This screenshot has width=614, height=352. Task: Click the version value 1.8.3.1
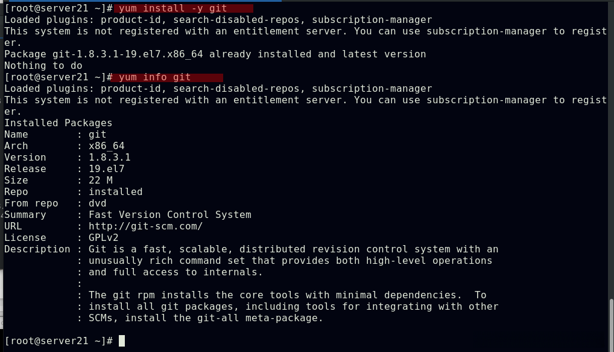tap(109, 158)
